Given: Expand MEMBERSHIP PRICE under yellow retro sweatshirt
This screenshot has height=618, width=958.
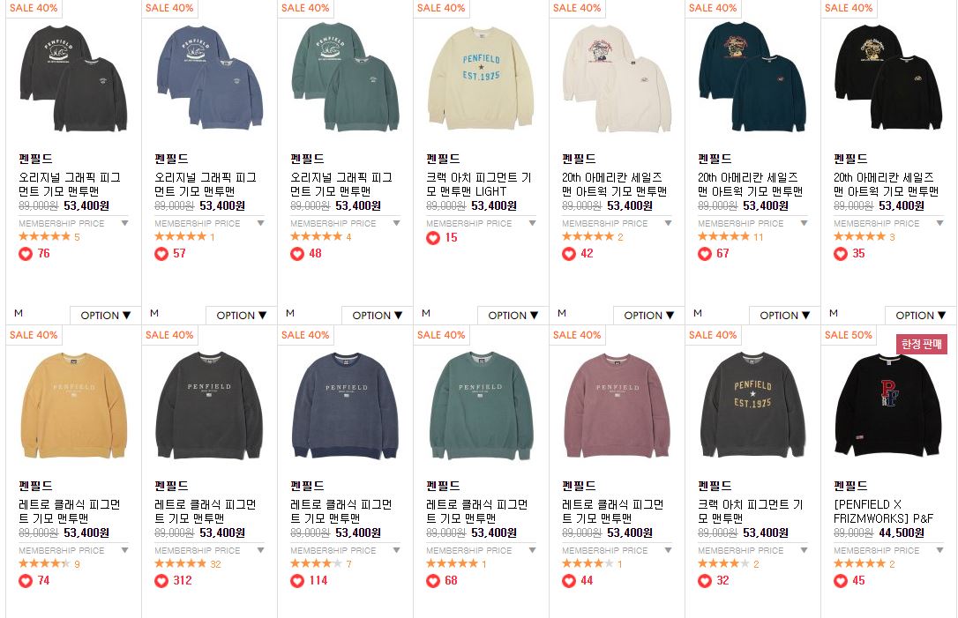Looking at the screenshot, I should click(73, 551).
